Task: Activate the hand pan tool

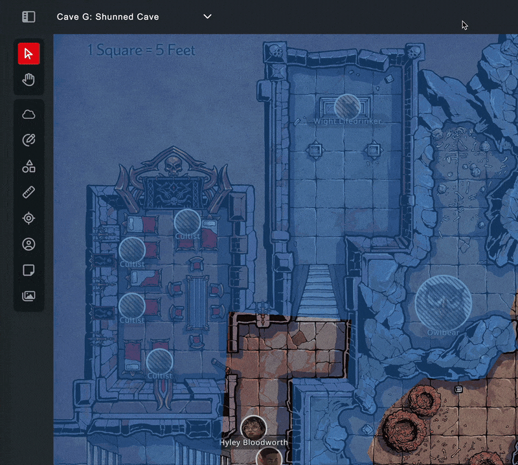Action: [28, 80]
